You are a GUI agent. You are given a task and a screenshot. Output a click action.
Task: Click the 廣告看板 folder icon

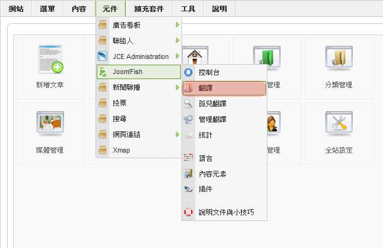102,24
